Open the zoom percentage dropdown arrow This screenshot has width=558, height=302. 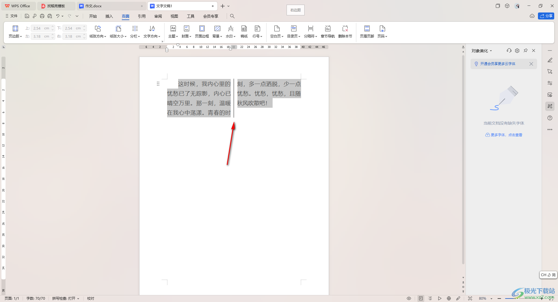(491, 299)
